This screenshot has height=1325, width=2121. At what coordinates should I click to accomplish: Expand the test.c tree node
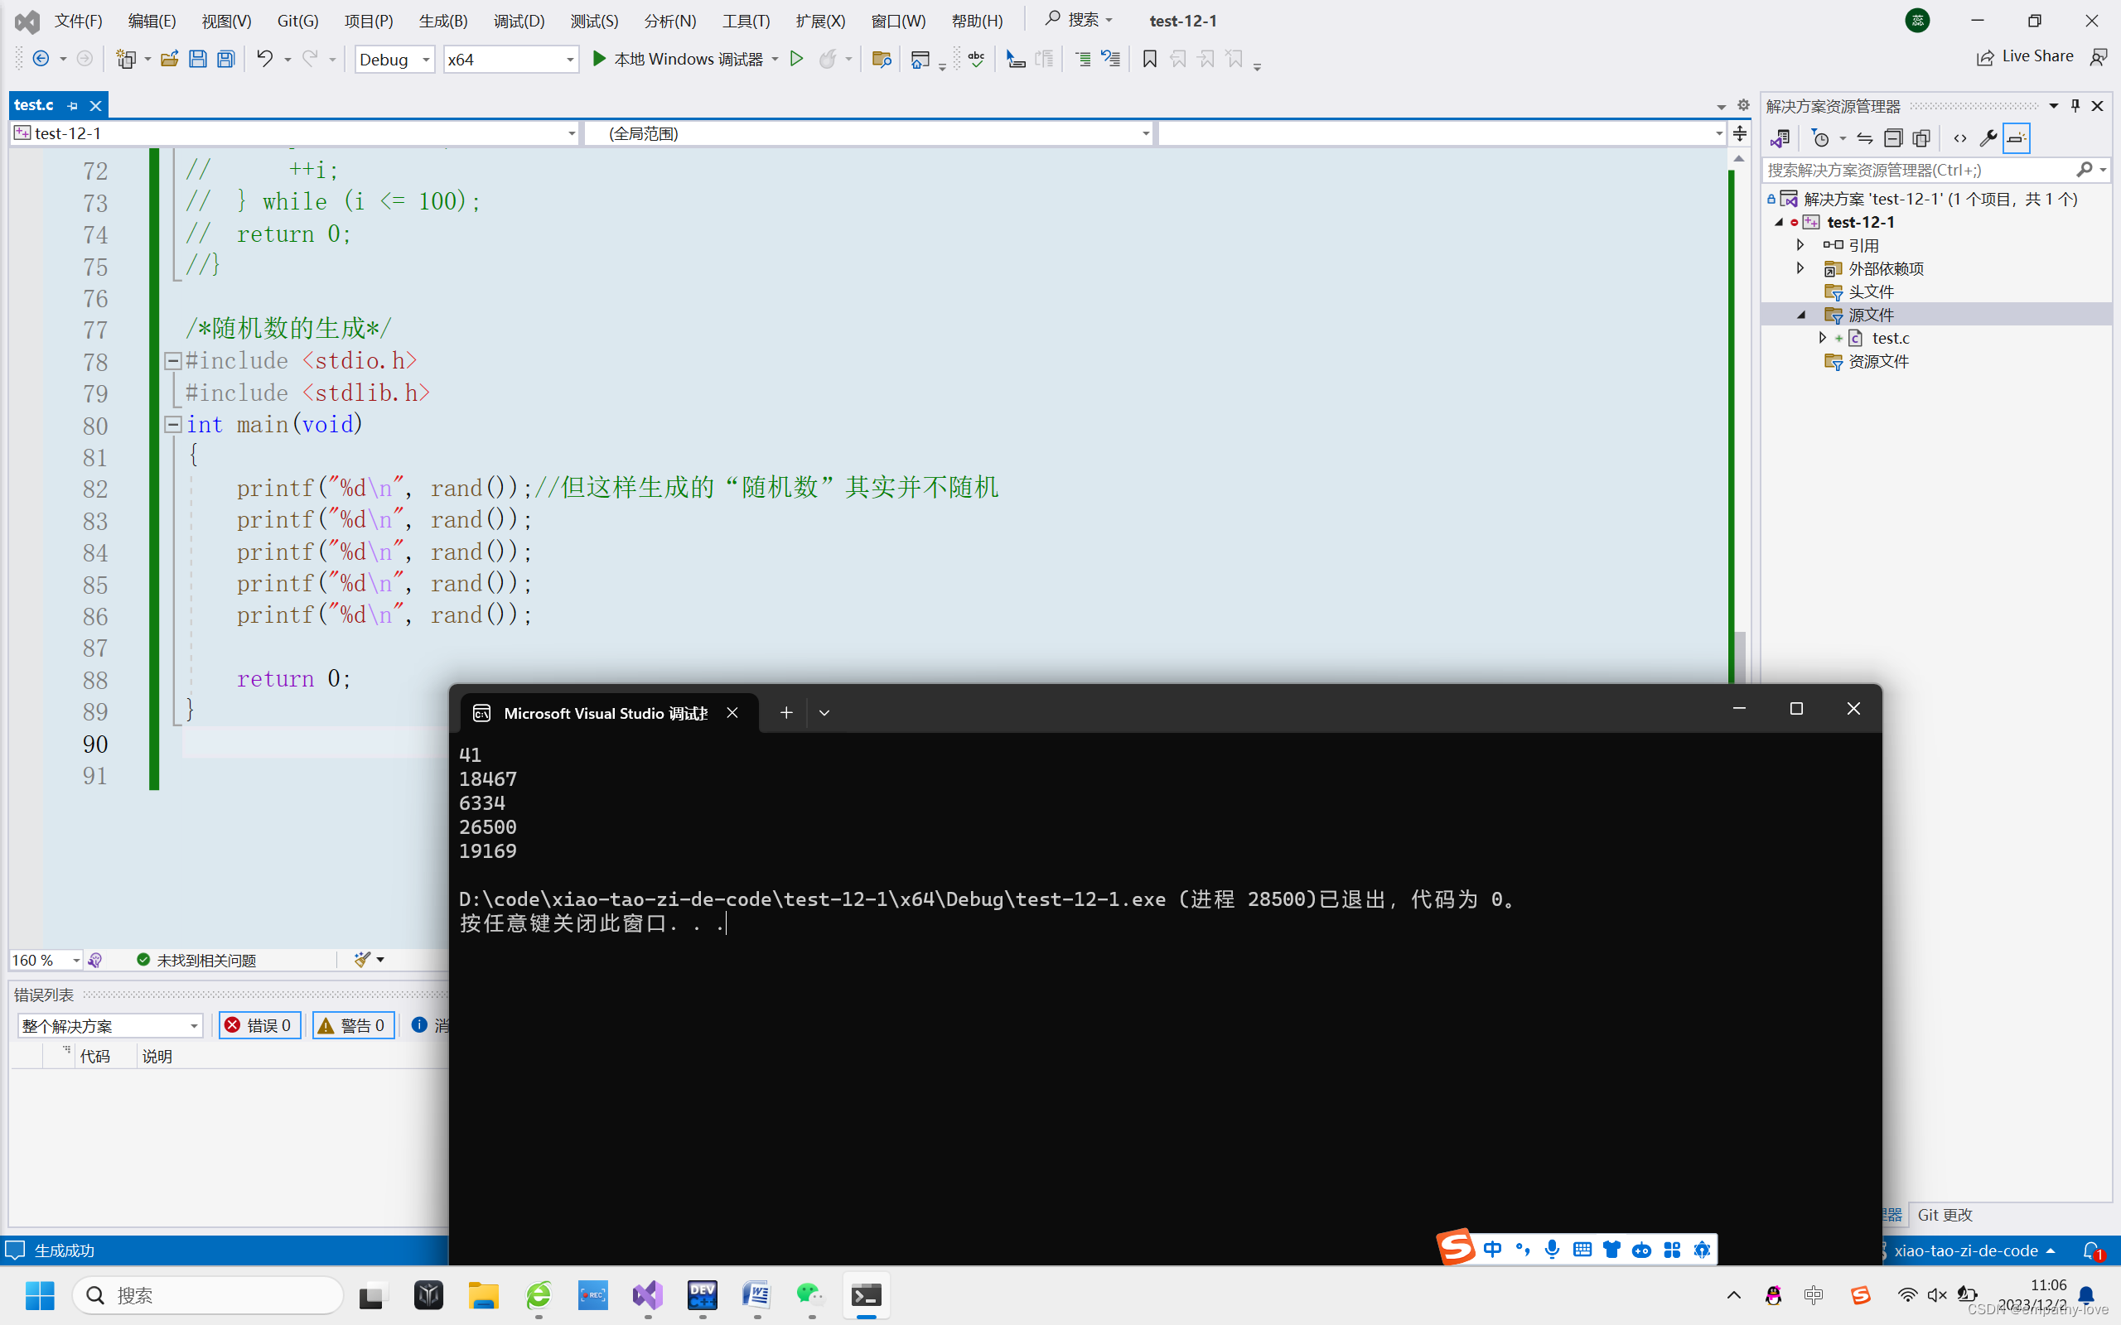(1823, 337)
